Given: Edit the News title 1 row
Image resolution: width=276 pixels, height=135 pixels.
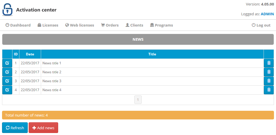Looking at the screenshot, I should point(7,63).
